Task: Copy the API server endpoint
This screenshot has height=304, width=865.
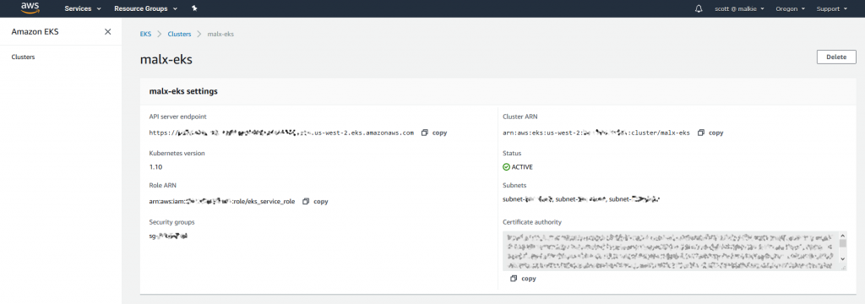Action: pyautogui.click(x=434, y=133)
